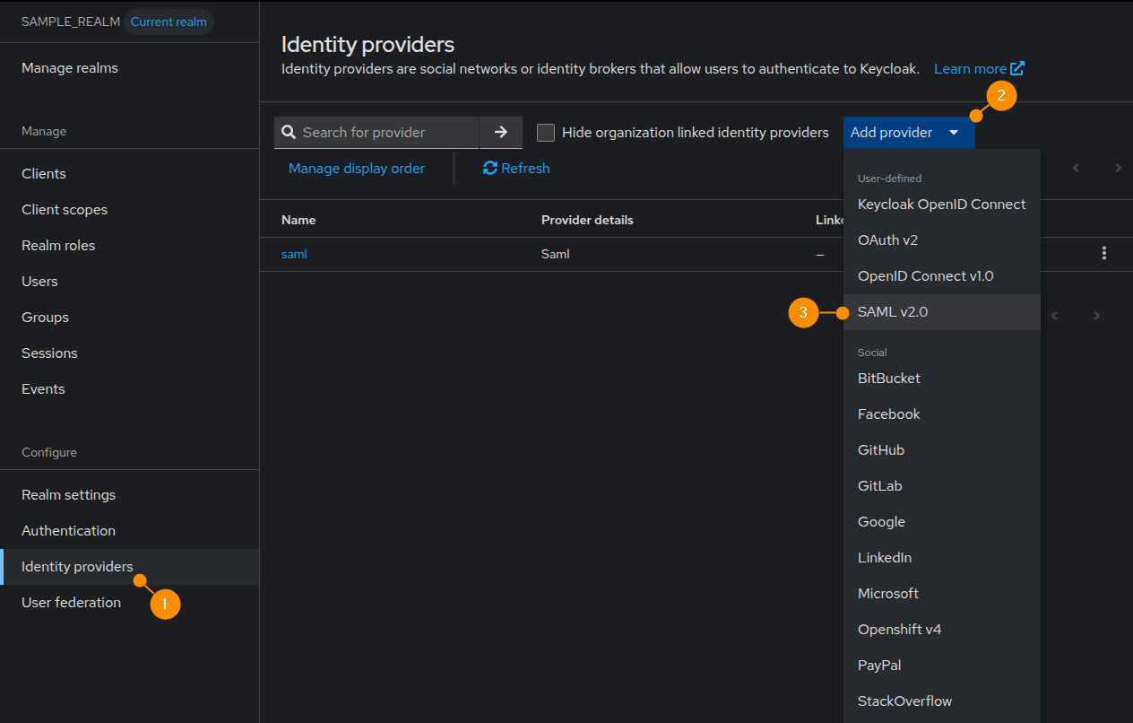Open Manage display order
The image size is (1133, 723).
tap(357, 169)
